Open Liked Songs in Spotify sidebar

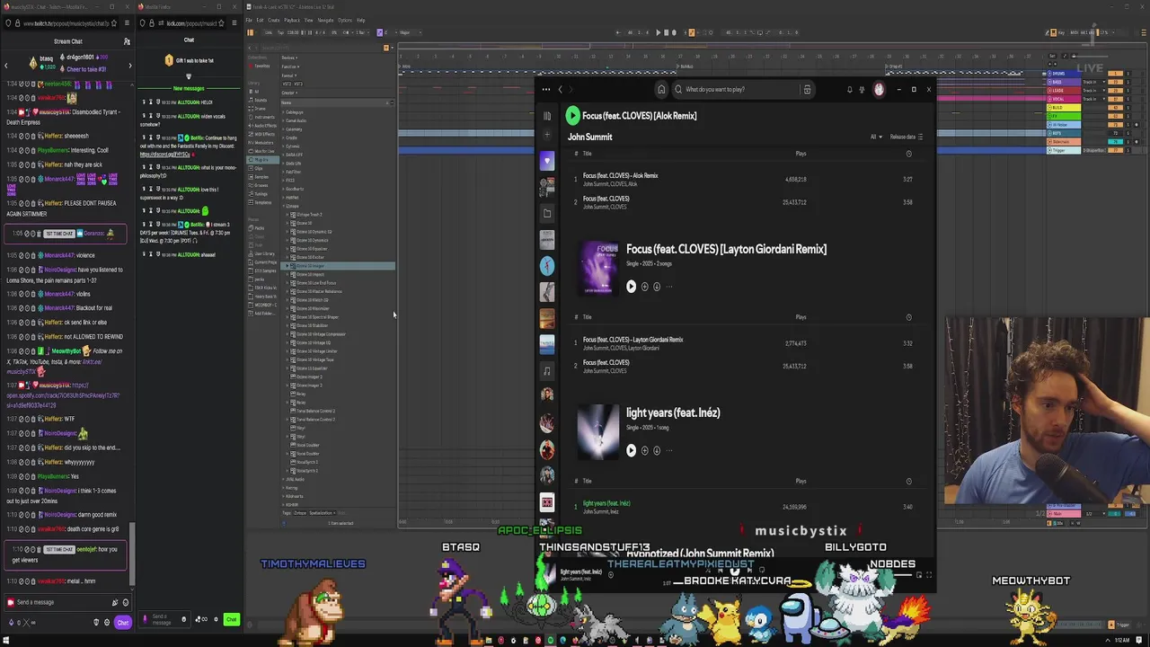[546, 161]
